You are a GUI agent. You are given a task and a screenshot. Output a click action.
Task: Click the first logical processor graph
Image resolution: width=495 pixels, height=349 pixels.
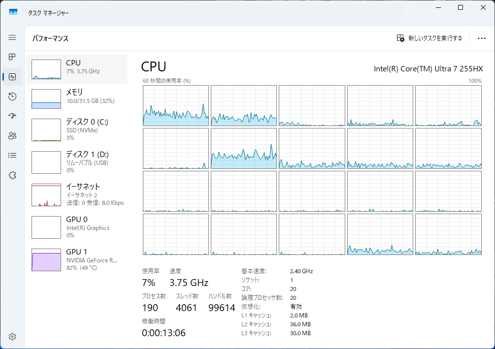(x=175, y=105)
